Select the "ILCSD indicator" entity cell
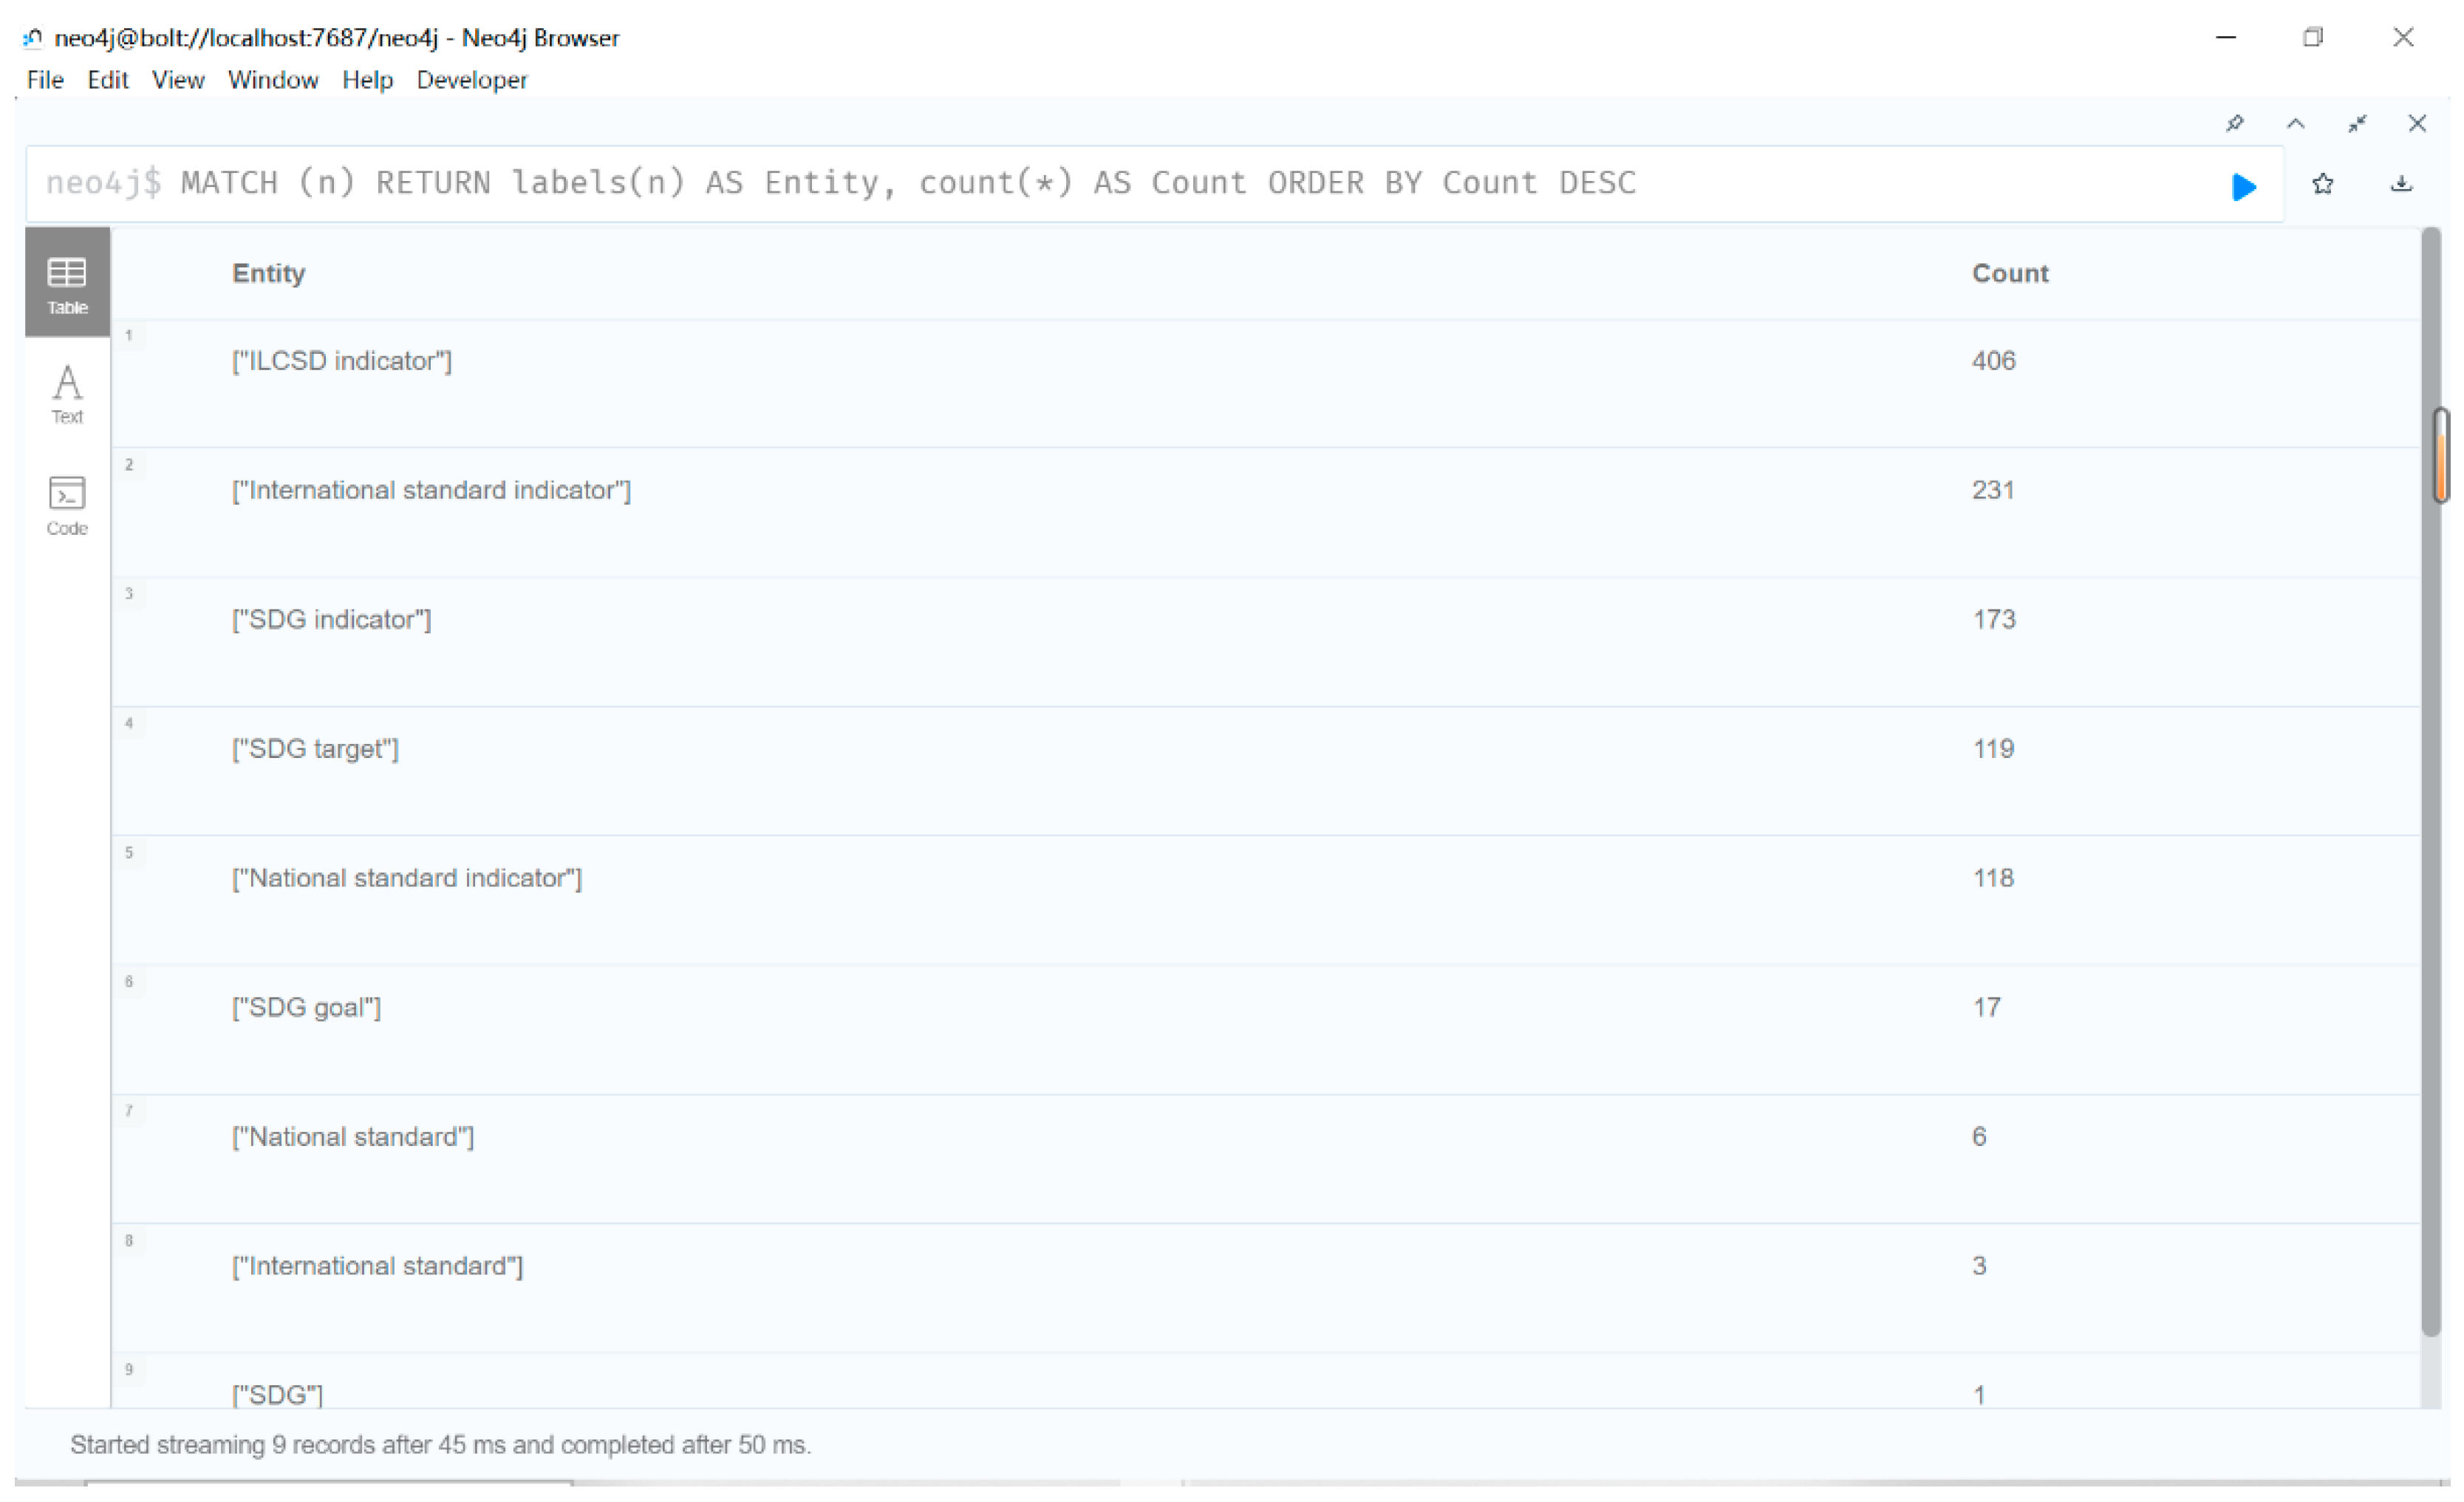This screenshot has height=1502, width=2464. pos(342,361)
